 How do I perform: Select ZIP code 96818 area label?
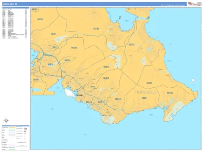pyautogui.click(x=50, y=65)
